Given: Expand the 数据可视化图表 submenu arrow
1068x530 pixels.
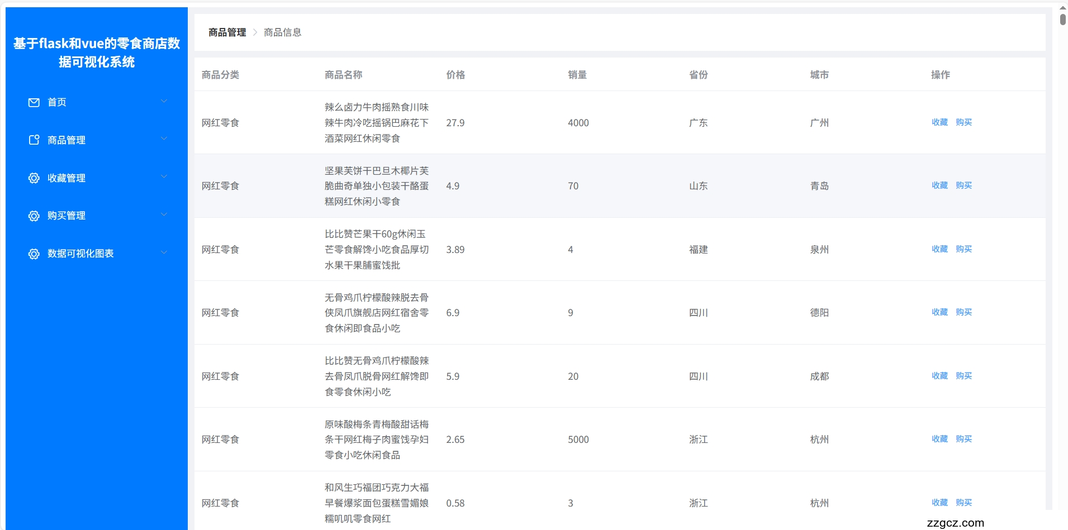Looking at the screenshot, I should 164,252.
